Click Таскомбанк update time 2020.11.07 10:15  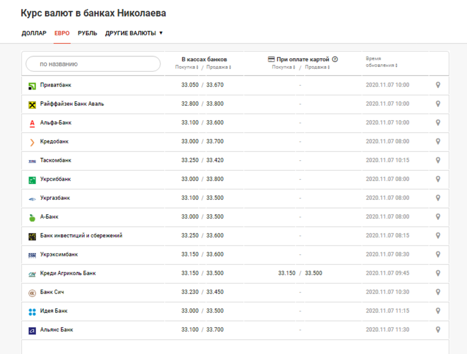pos(388,160)
